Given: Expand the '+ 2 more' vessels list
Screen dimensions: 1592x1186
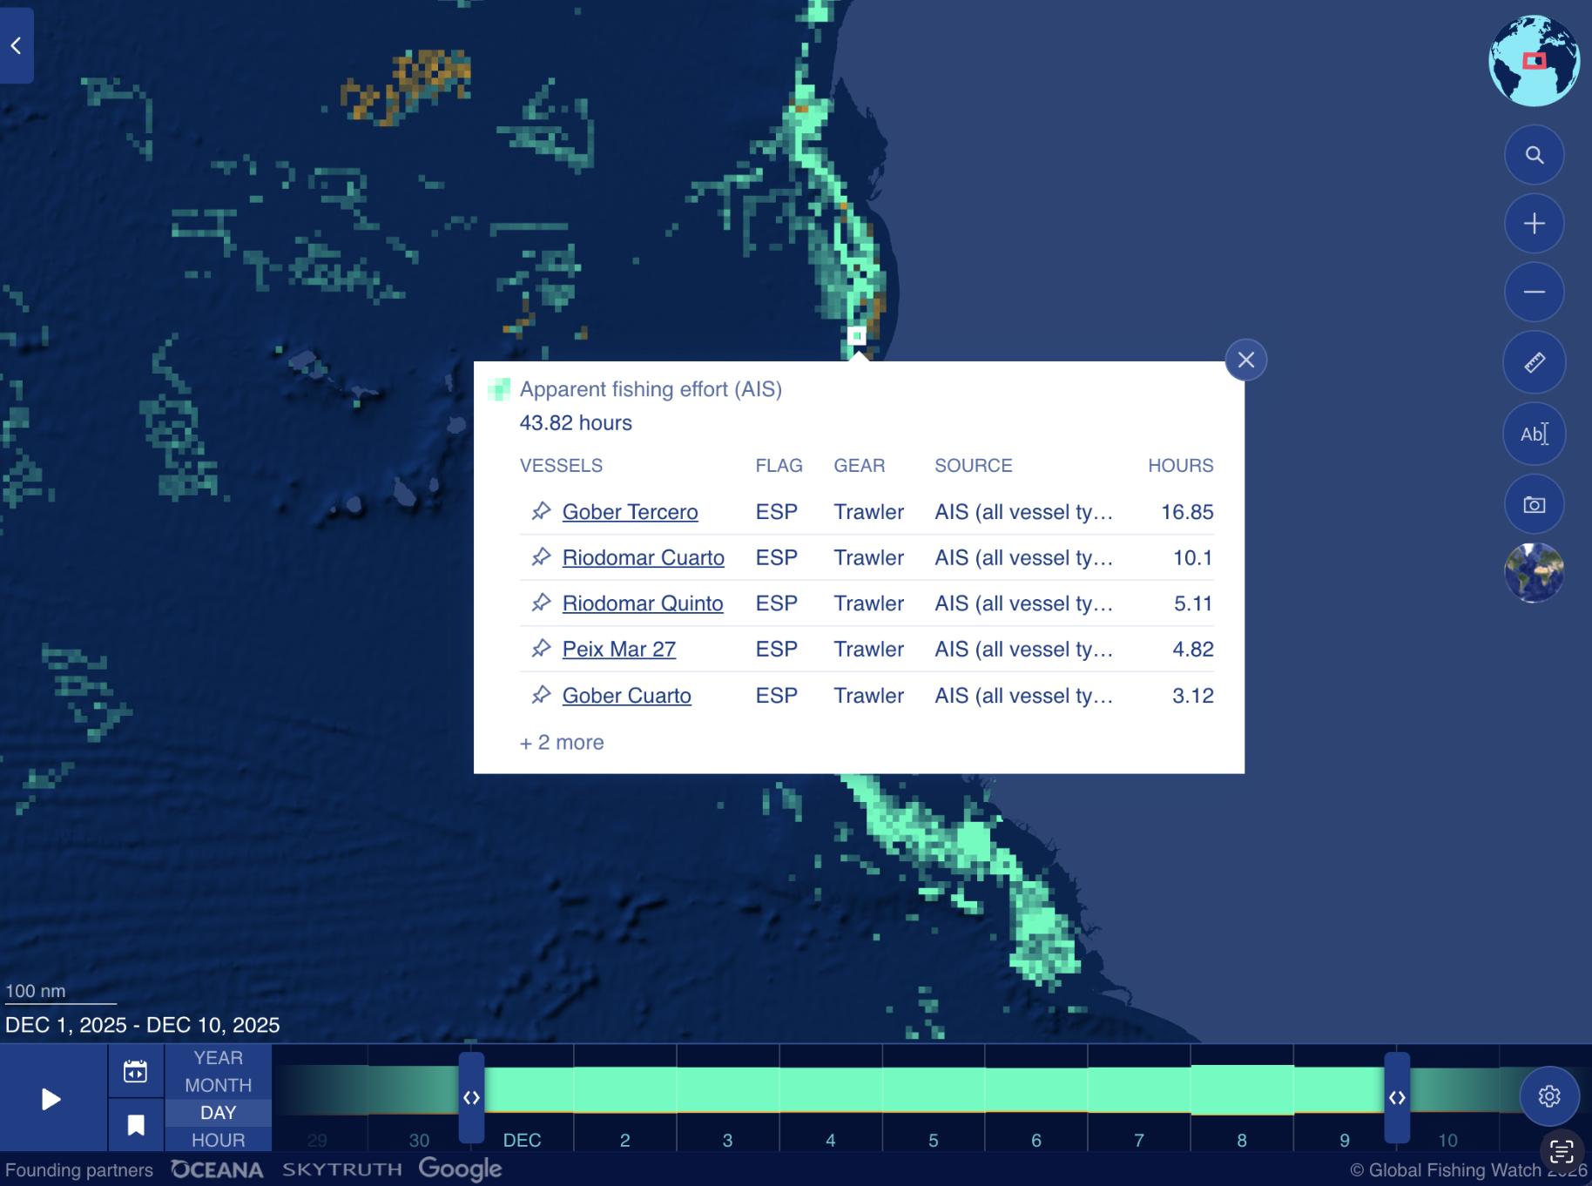Looking at the screenshot, I should [x=562, y=742].
